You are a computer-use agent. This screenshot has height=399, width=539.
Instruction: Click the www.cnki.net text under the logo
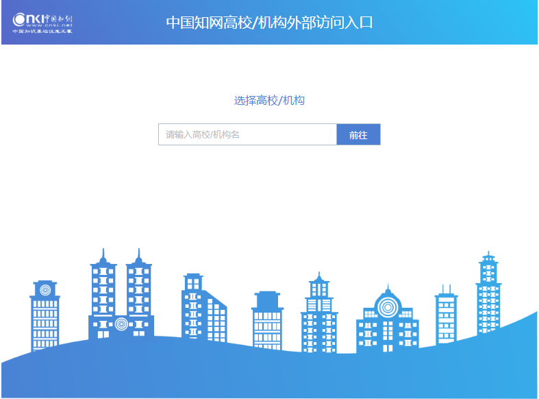pos(46,25)
